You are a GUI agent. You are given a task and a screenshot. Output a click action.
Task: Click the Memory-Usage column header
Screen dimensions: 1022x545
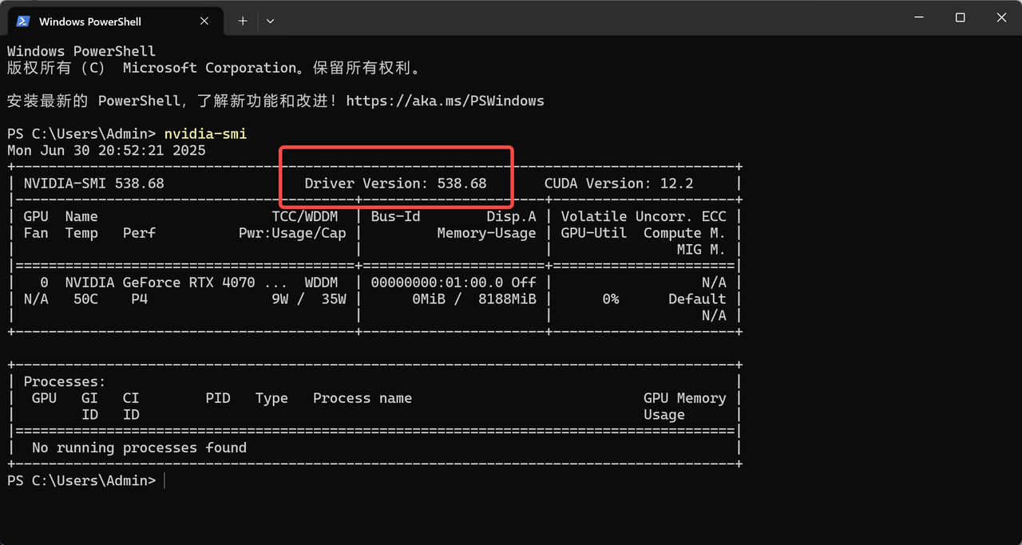click(486, 233)
